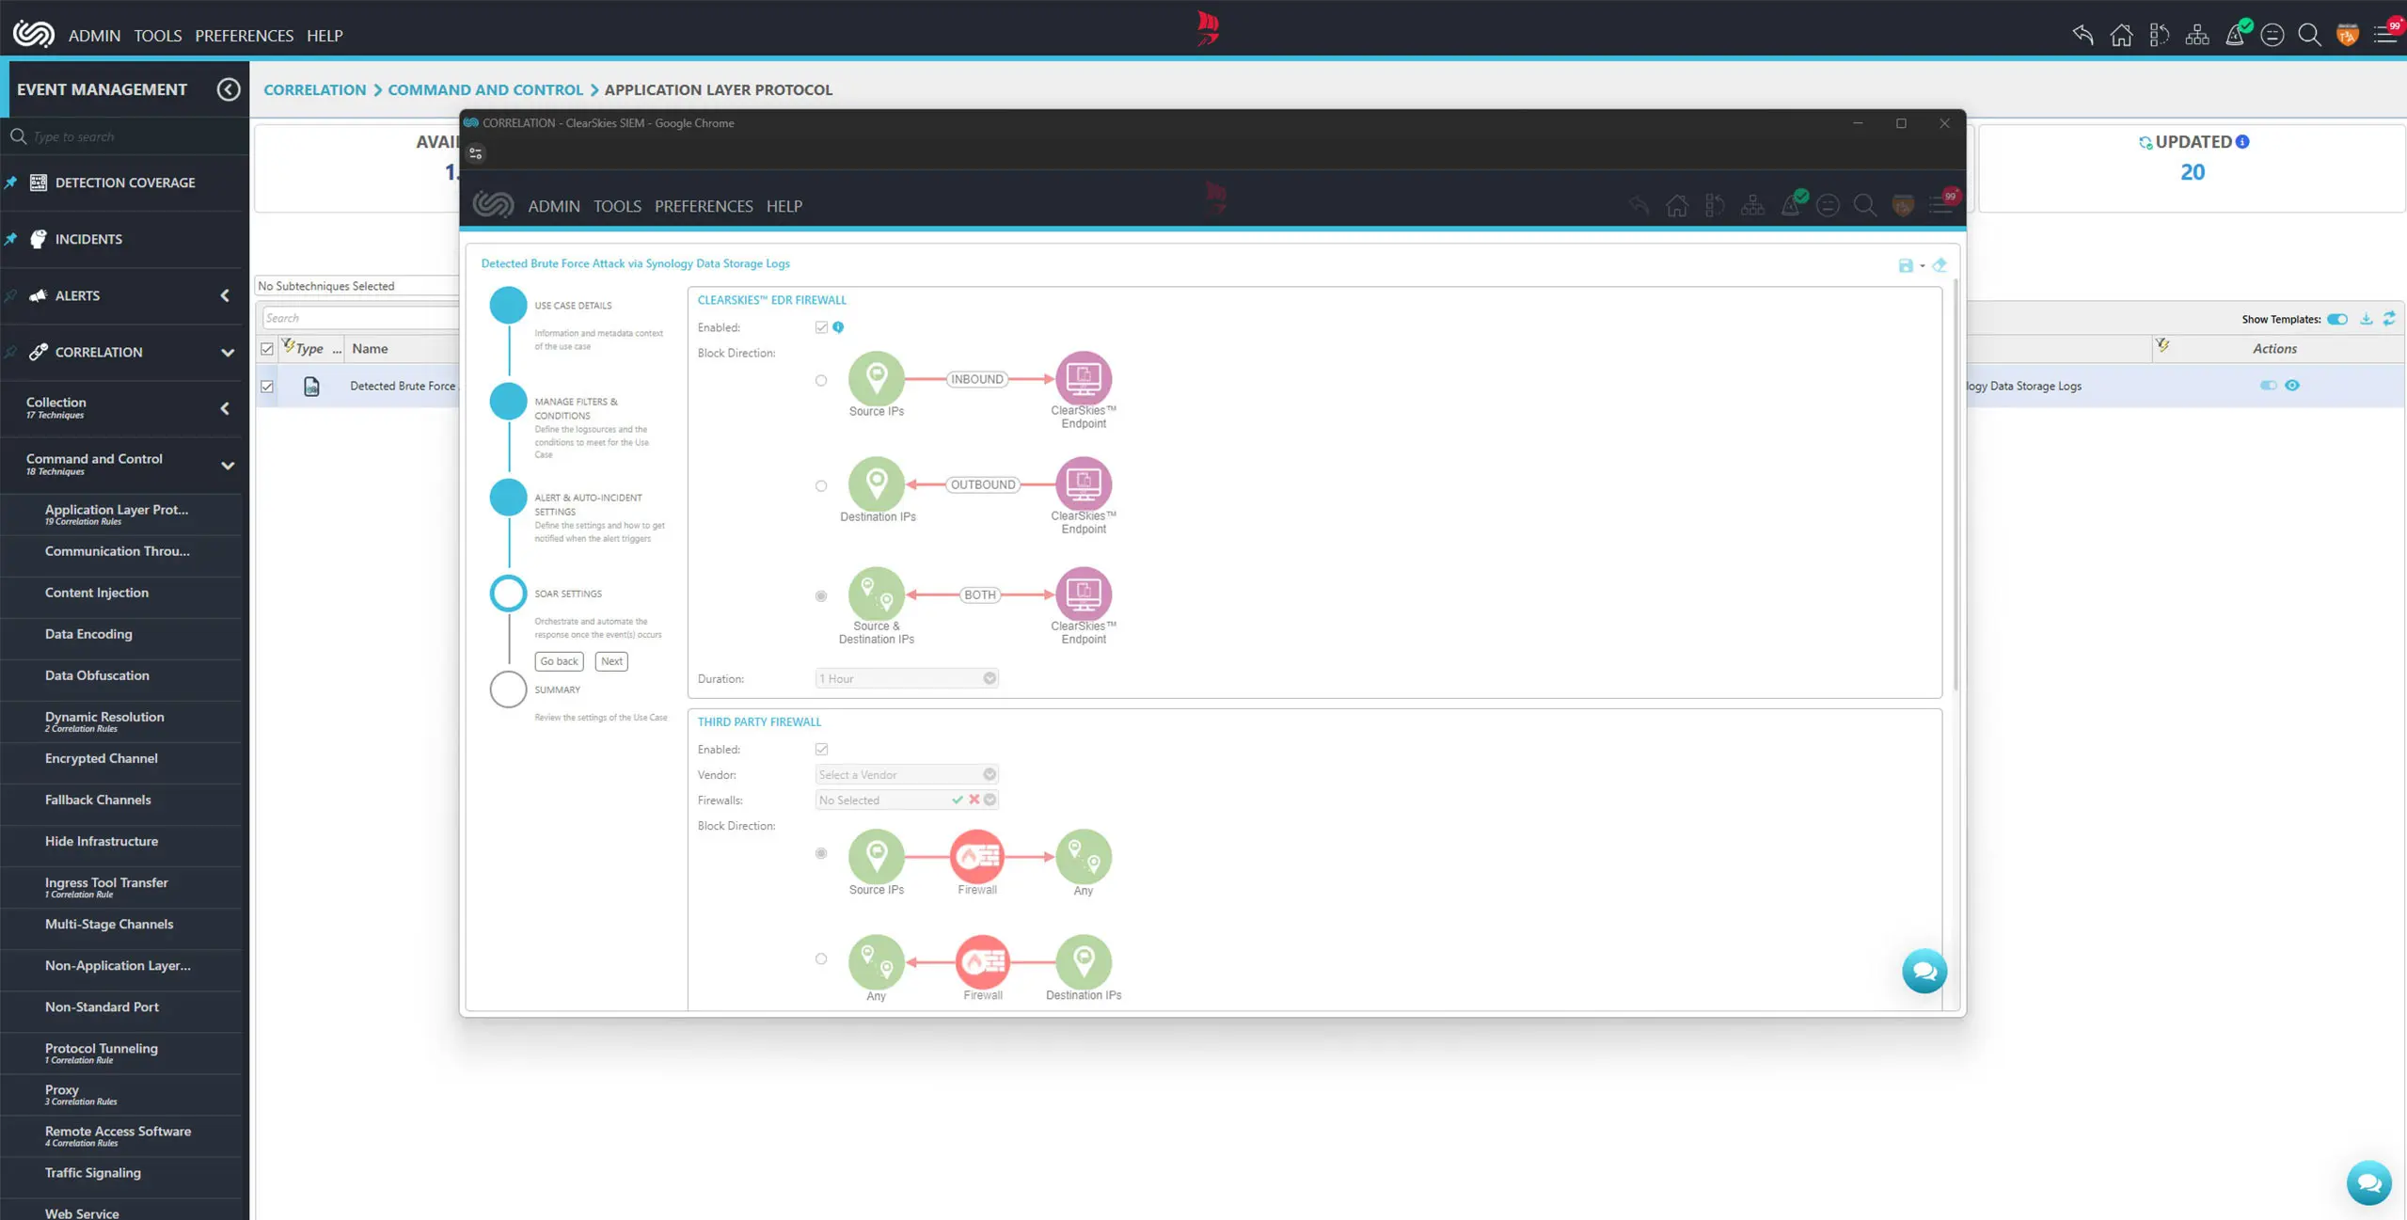Select the INBOUND block direction radio button
The height and width of the screenshot is (1220, 2407).
[x=821, y=381]
